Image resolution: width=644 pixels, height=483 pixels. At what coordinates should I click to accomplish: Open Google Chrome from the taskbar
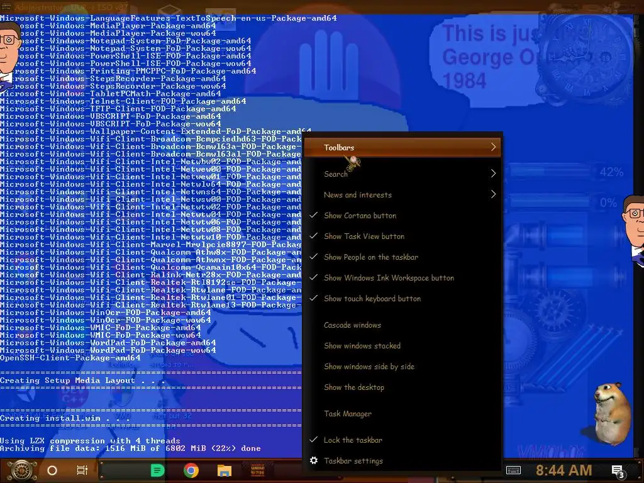[x=191, y=470]
